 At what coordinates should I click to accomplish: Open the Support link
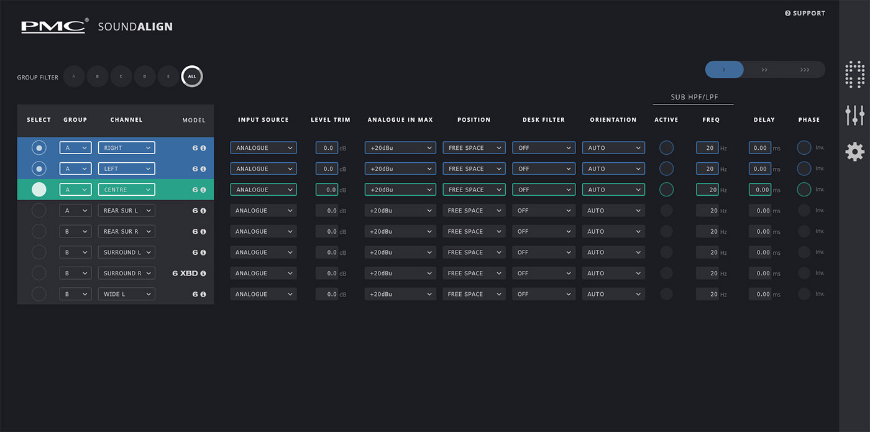click(805, 13)
